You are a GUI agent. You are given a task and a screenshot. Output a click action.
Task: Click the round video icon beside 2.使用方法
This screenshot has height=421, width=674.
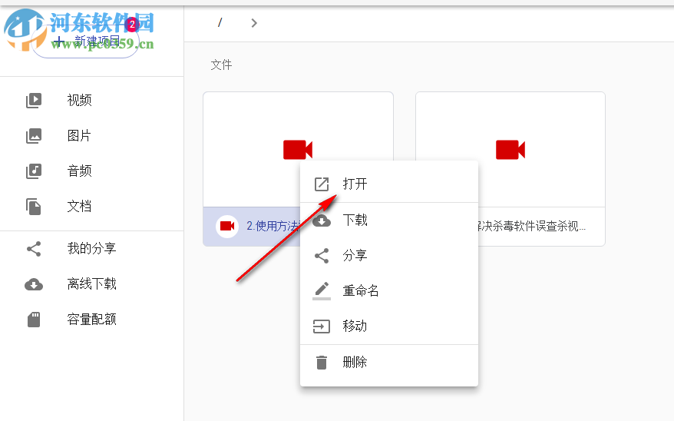pyautogui.click(x=227, y=226)
